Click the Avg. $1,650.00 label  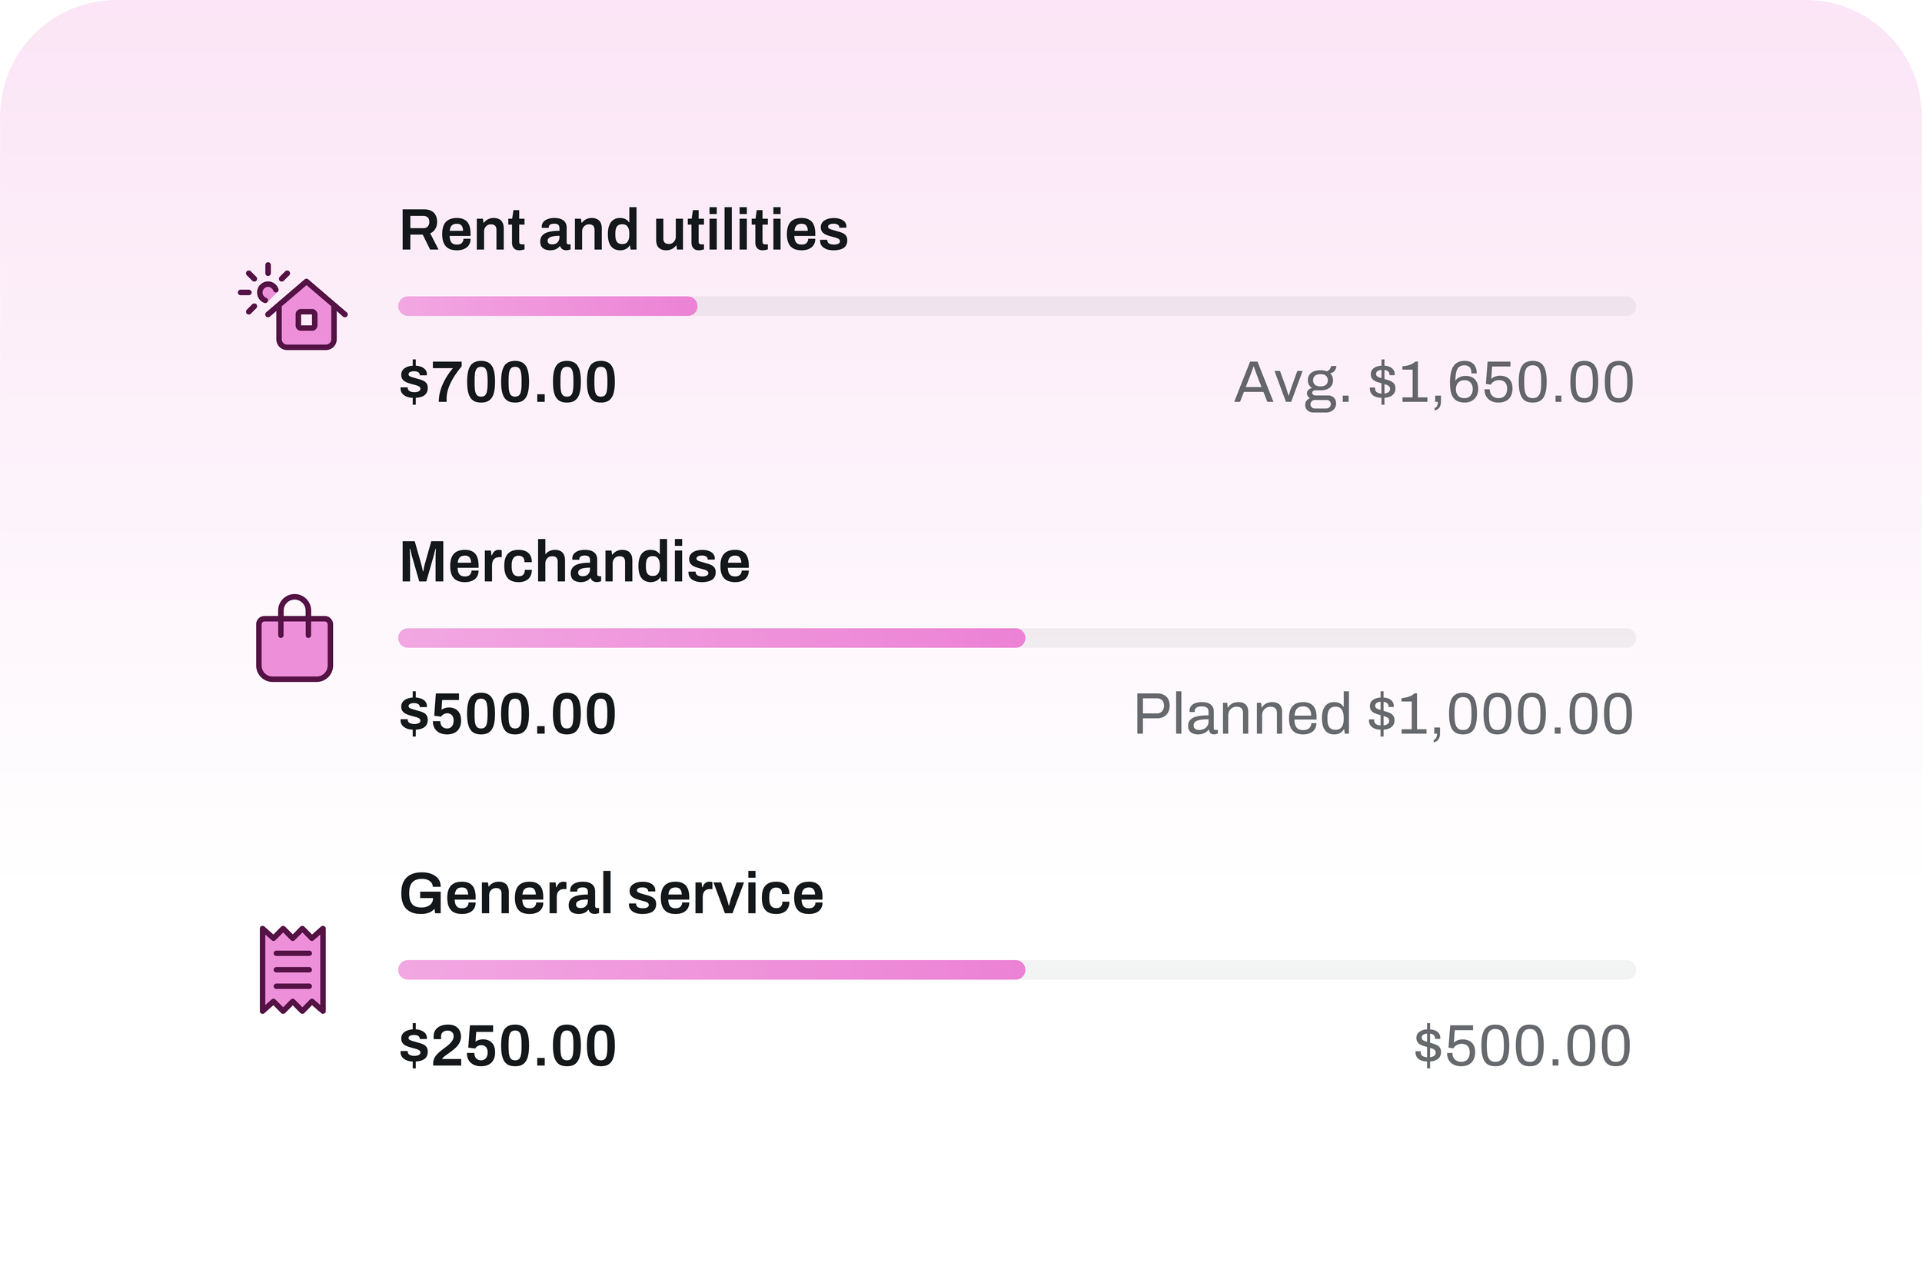(x=1434, y=384)
